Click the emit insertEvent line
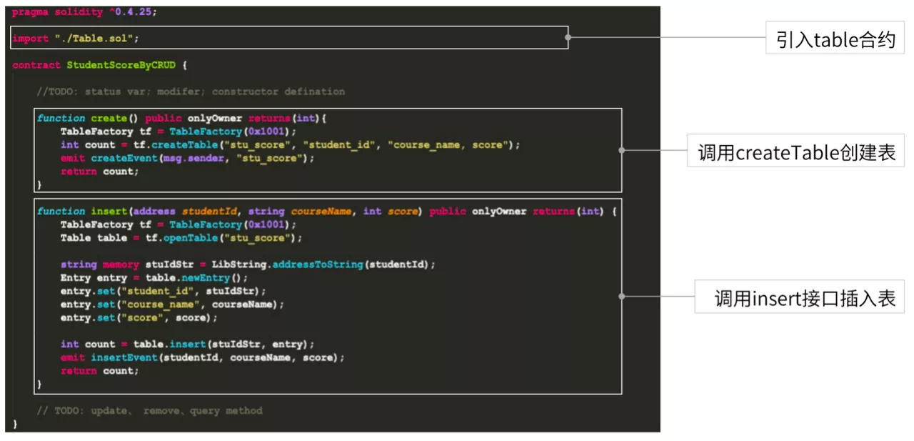 click(203, 357)
